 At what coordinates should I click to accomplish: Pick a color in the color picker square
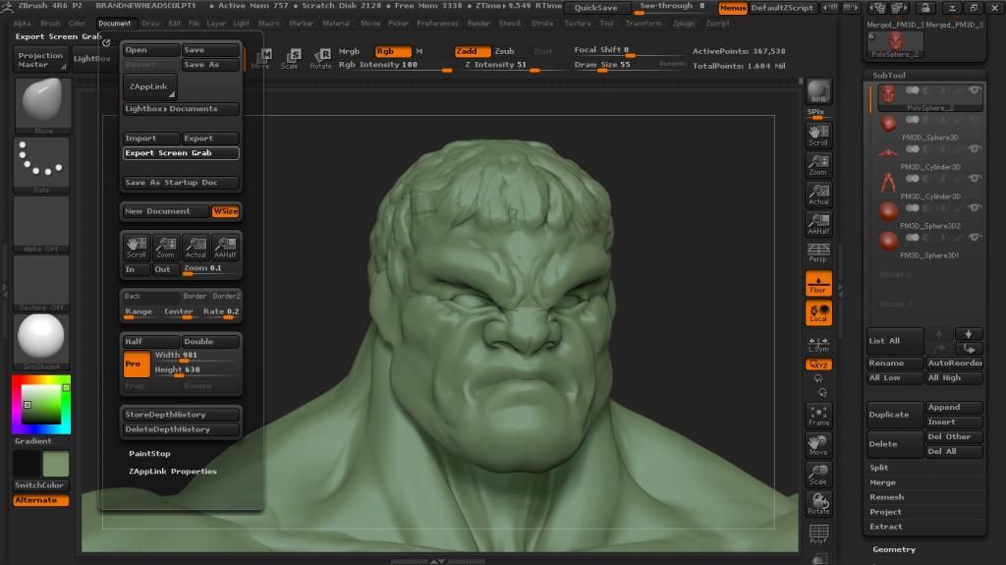42,403
